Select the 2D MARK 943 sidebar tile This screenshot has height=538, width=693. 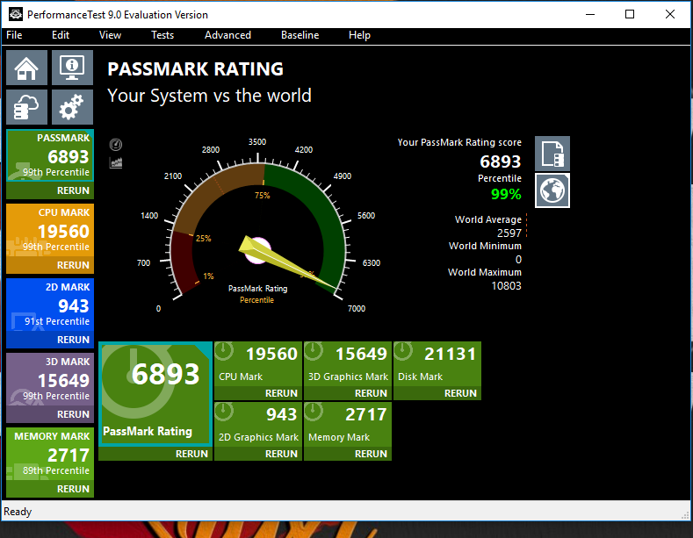50,305
